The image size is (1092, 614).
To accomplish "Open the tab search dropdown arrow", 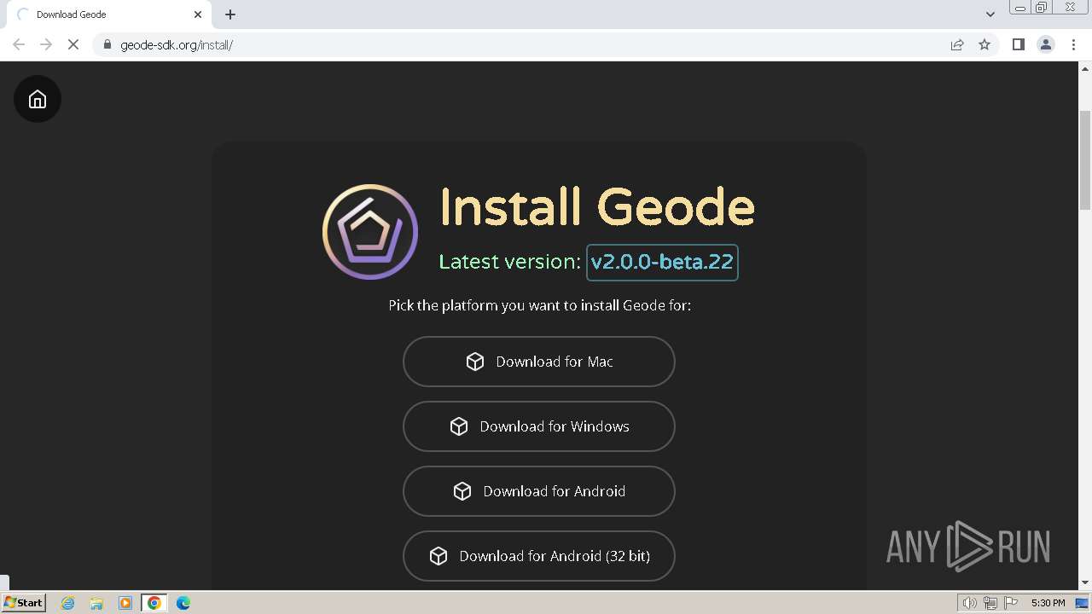I will point(990,14).
